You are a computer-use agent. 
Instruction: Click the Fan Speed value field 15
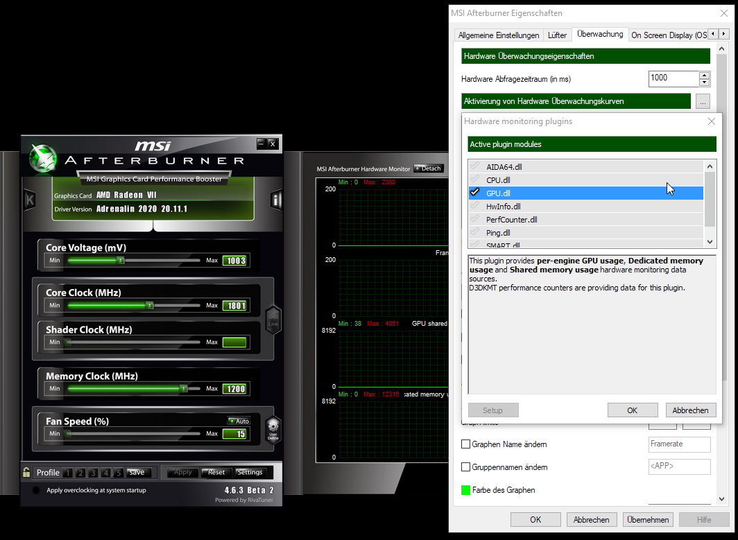click(x=235, y=434)
